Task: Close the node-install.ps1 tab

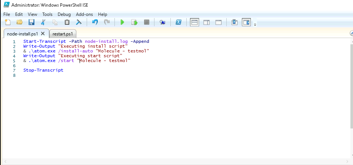Action: pos(43,34)
